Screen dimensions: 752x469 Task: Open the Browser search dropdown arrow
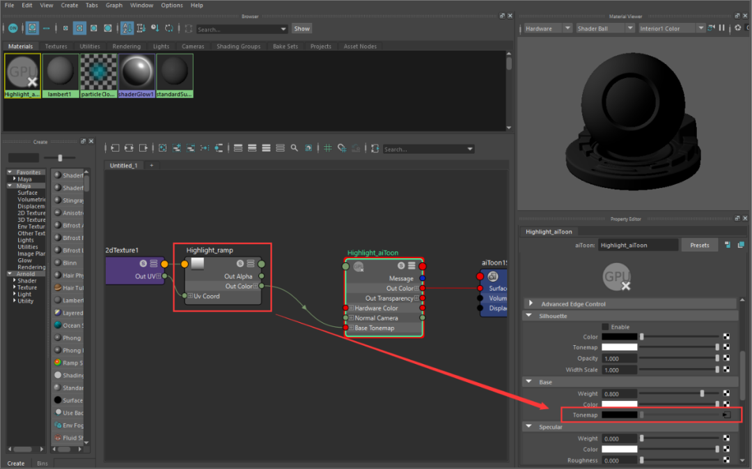[283, 29]
